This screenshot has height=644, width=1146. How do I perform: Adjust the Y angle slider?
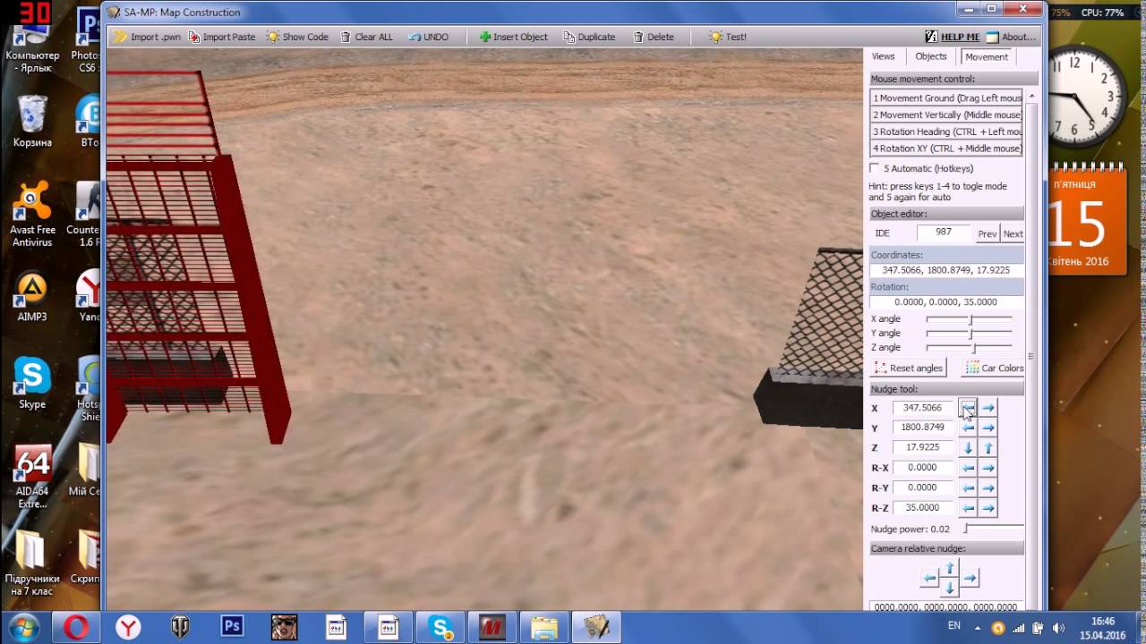coord(969,334)
